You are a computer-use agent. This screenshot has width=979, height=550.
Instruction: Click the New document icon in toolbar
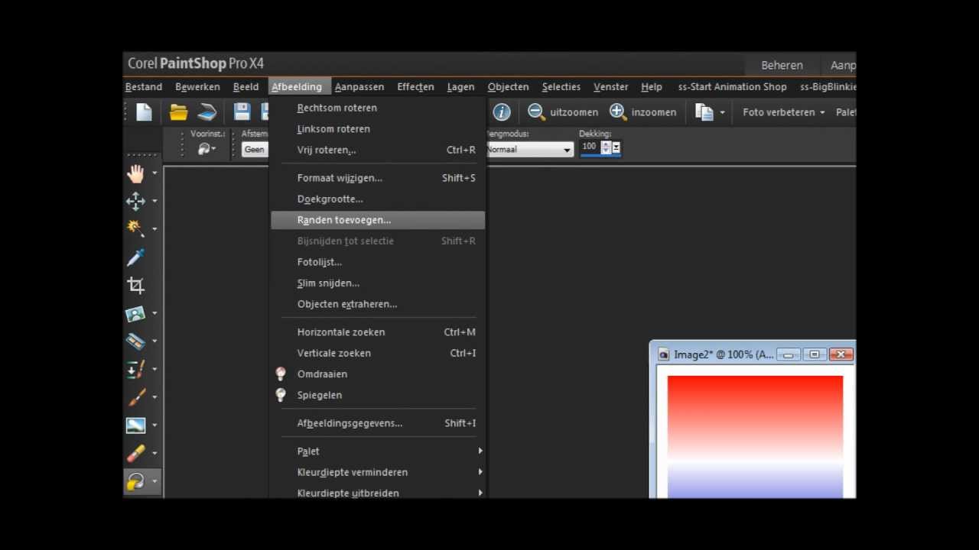click(x=144, y=112)
